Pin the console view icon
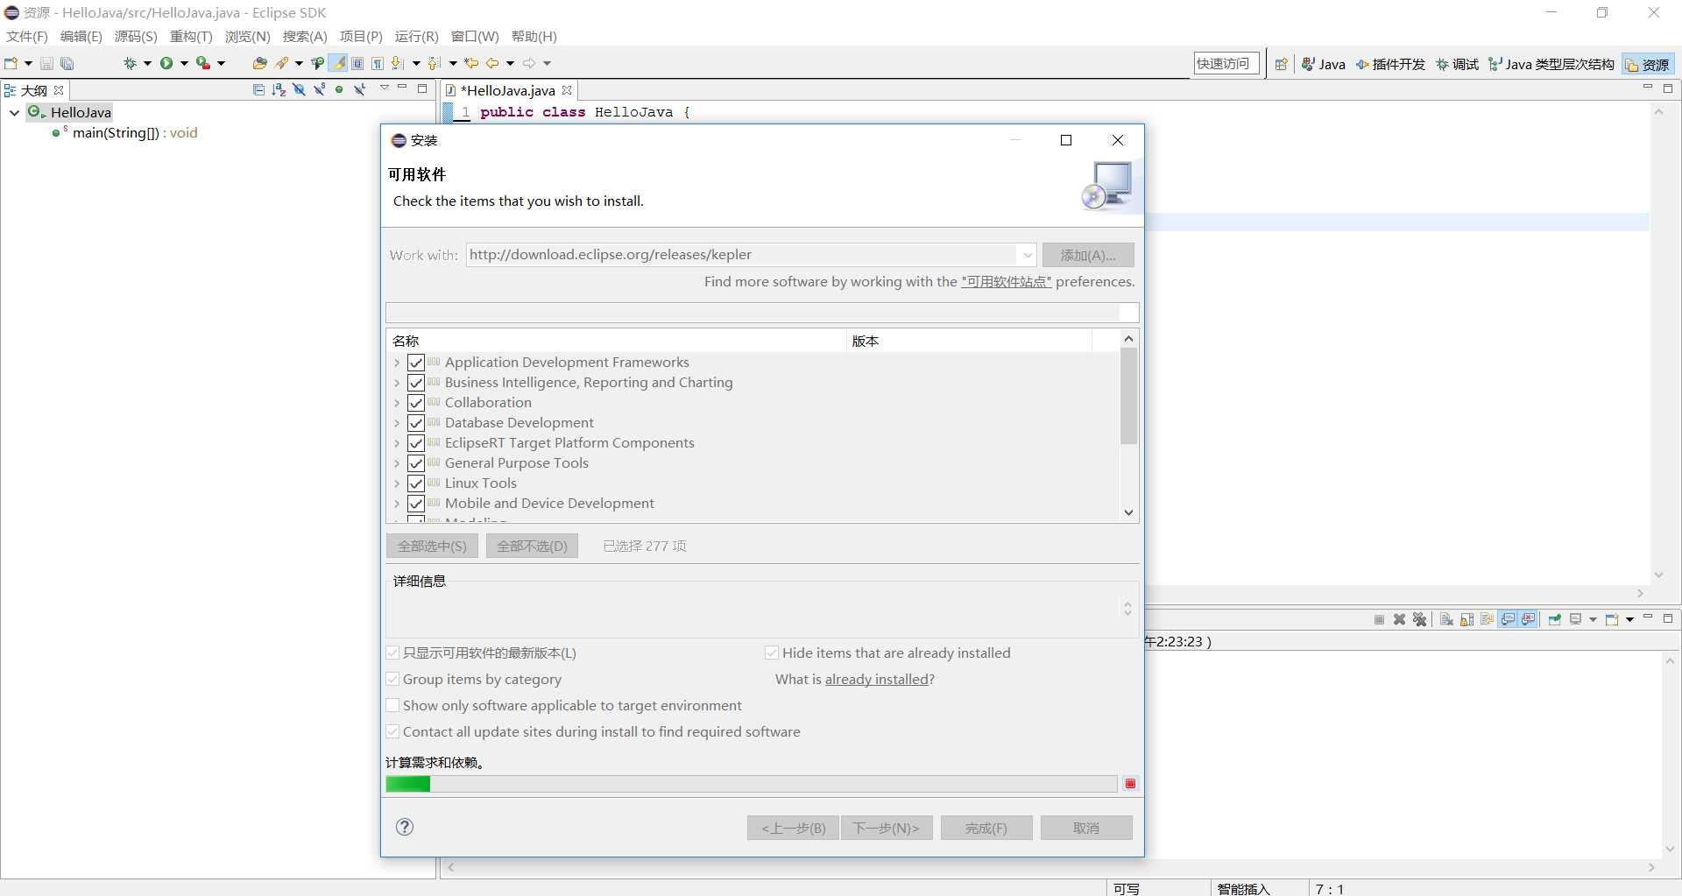This screenshot has height=896, width=1682. click(x=1555, y=619)
